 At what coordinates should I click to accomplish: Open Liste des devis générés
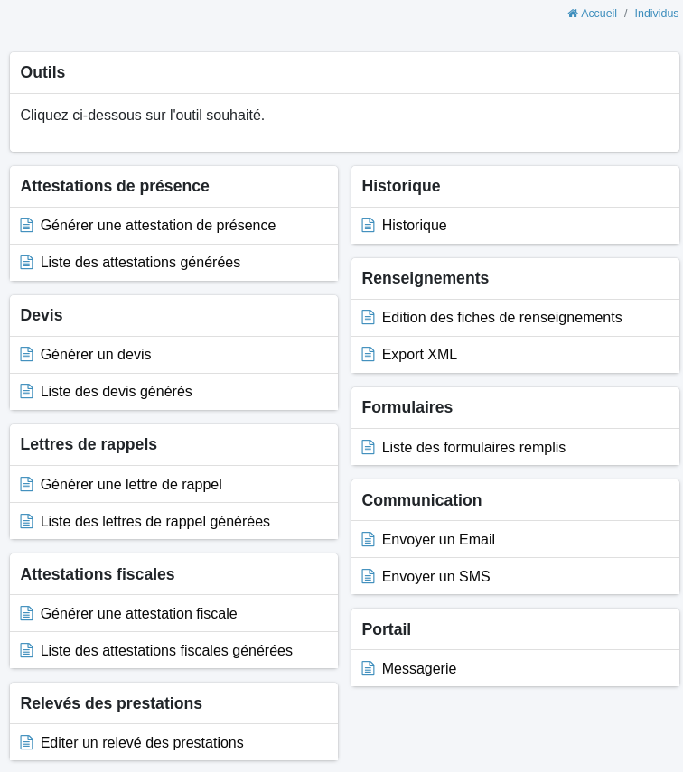click(116, 392)
